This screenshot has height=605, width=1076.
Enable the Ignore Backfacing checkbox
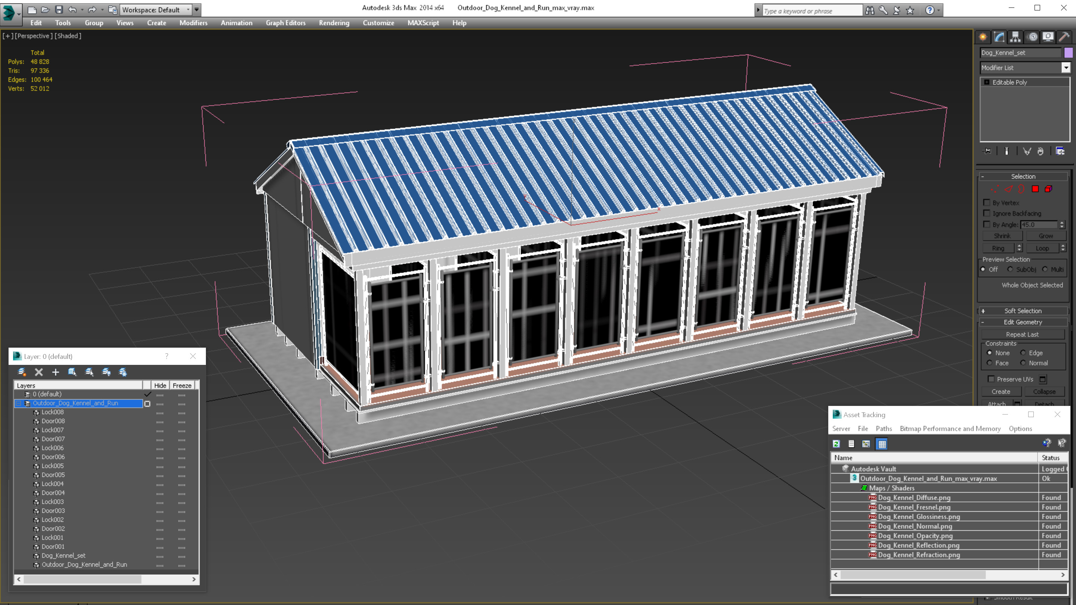(987, 213)
